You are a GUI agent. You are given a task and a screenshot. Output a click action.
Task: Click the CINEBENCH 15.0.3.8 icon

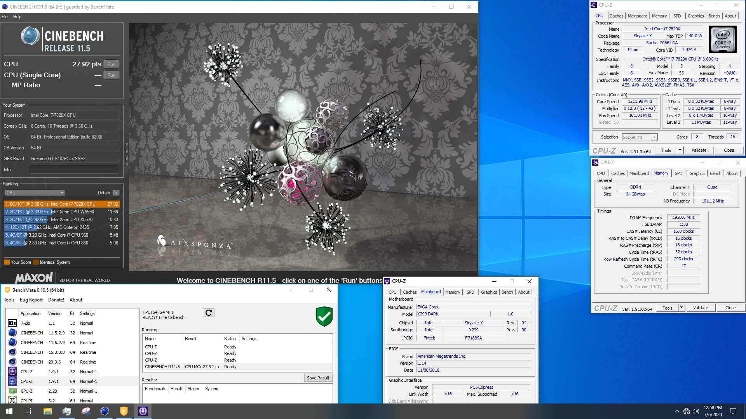[12, 352]
